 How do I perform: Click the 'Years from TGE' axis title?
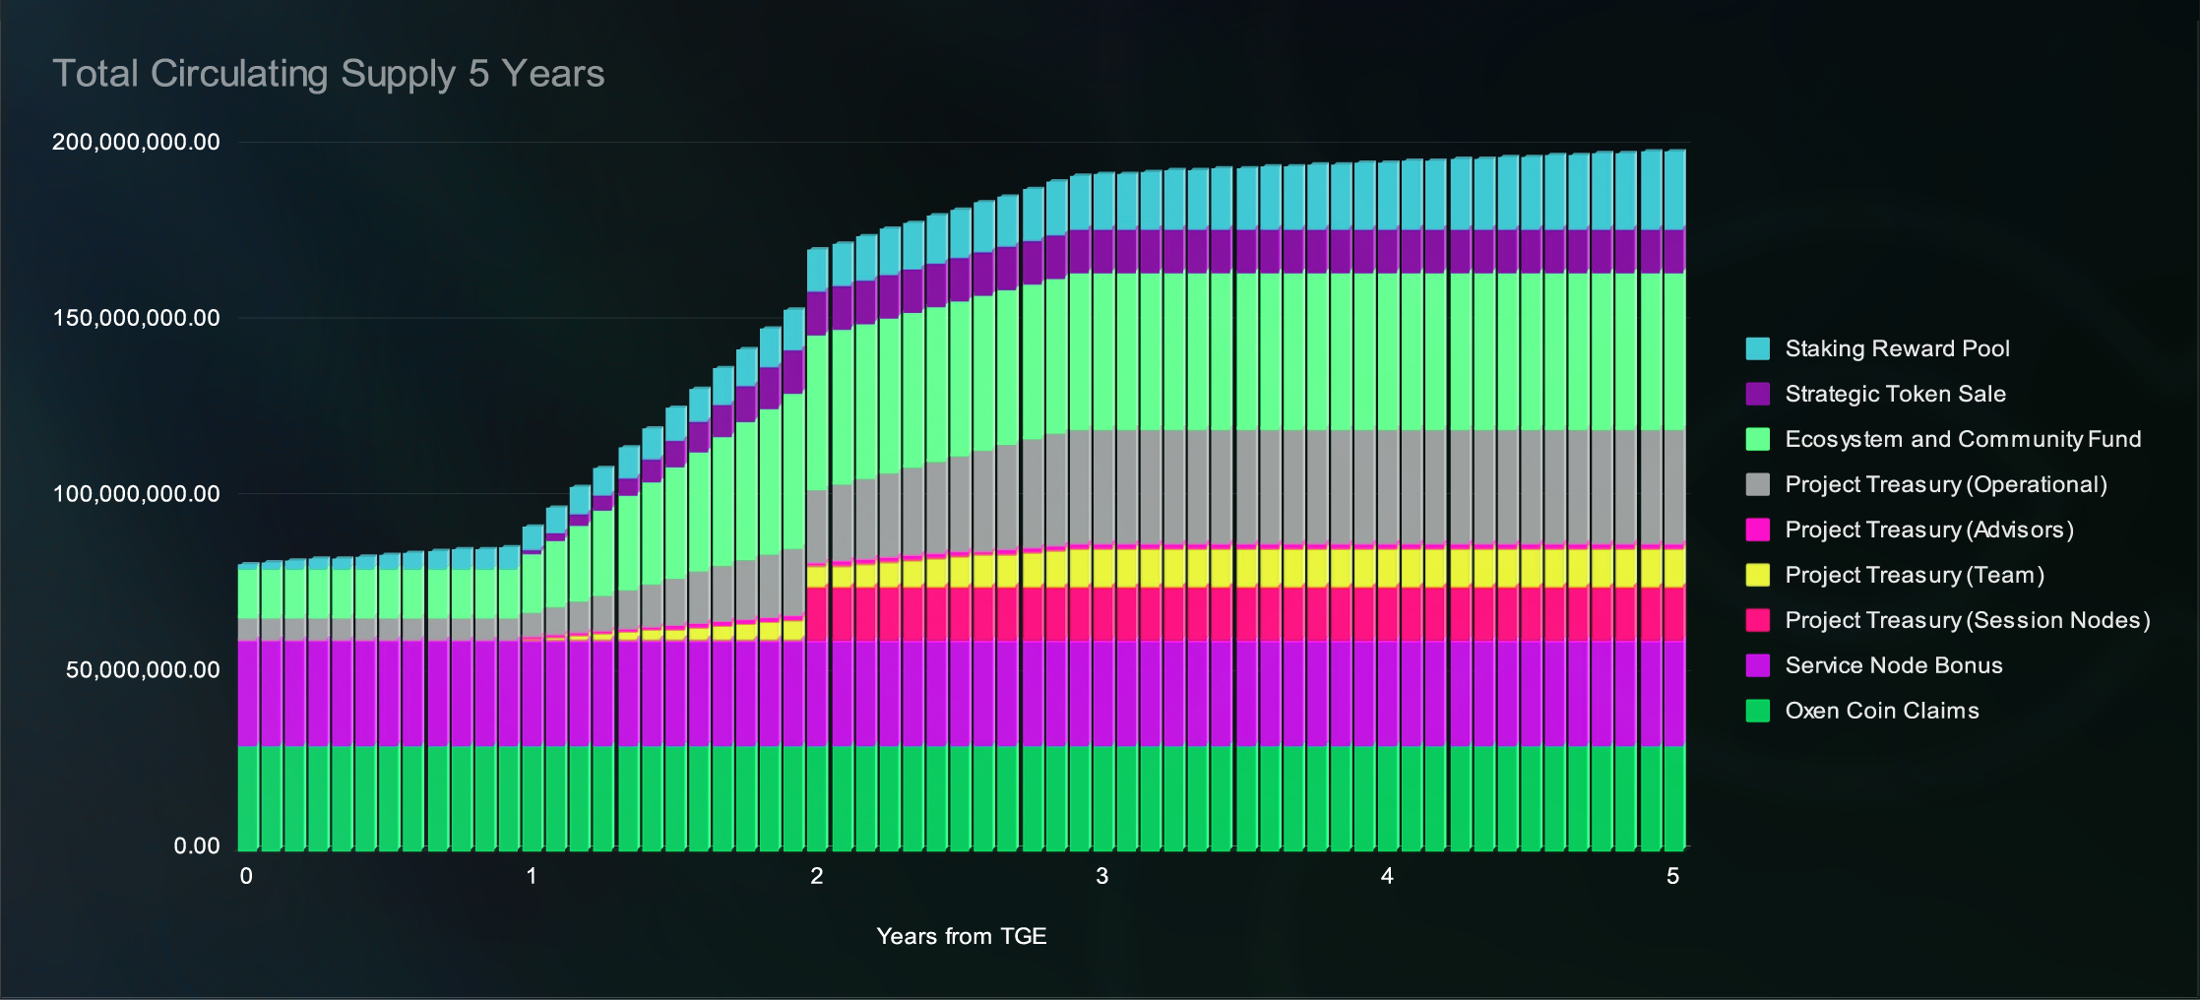tap(962, 936)
